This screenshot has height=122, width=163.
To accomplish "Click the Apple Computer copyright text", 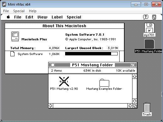I will point(91,39).
